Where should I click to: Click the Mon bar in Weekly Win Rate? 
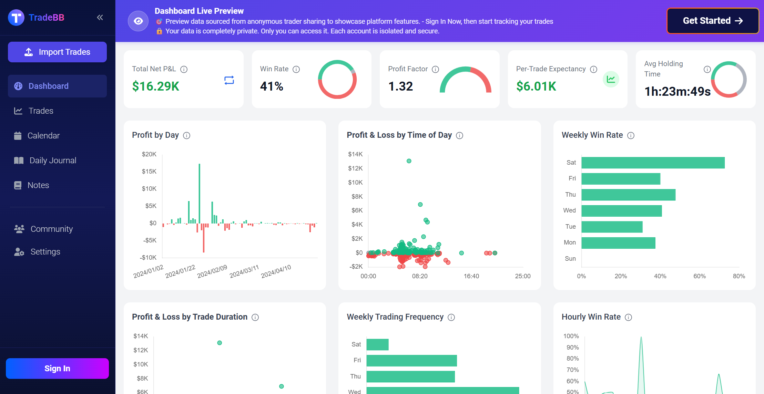(x=618, y=243)
